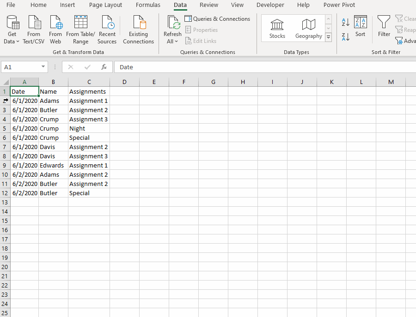Select Davis in row 7
The height and width of the screenshot is (317, 416).
tap(53, 147)
